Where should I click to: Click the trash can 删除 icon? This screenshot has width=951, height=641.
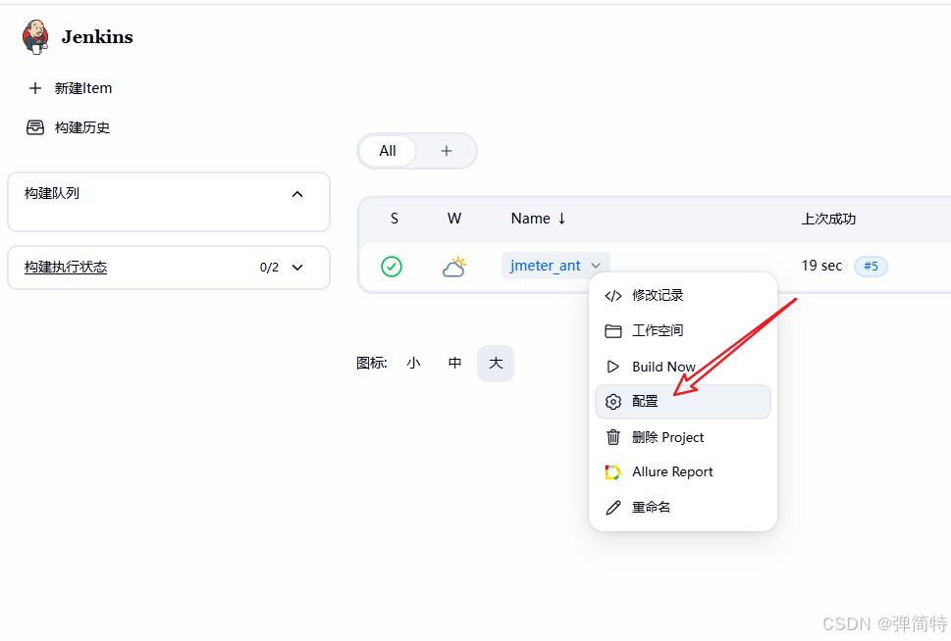click(613, 437)
